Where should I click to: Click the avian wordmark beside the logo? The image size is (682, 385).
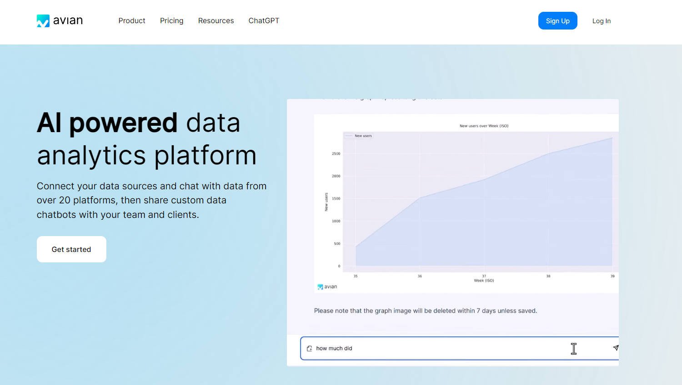point(68,20)
